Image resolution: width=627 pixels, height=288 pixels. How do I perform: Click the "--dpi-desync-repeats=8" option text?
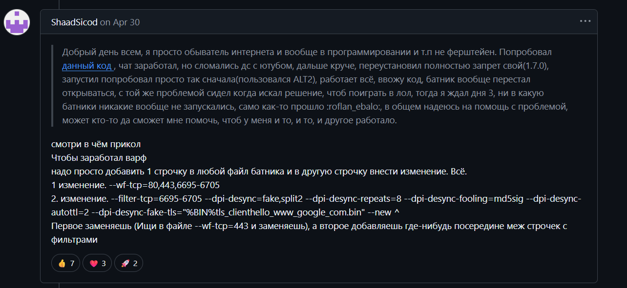click(353, 199)
